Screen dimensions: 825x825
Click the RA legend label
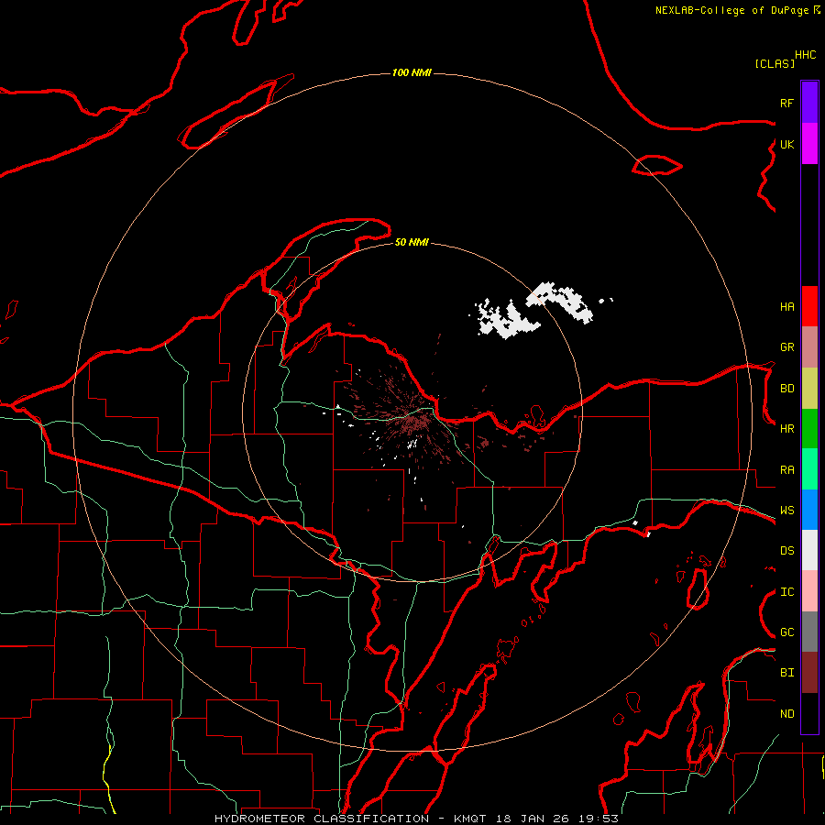(786, 469)
